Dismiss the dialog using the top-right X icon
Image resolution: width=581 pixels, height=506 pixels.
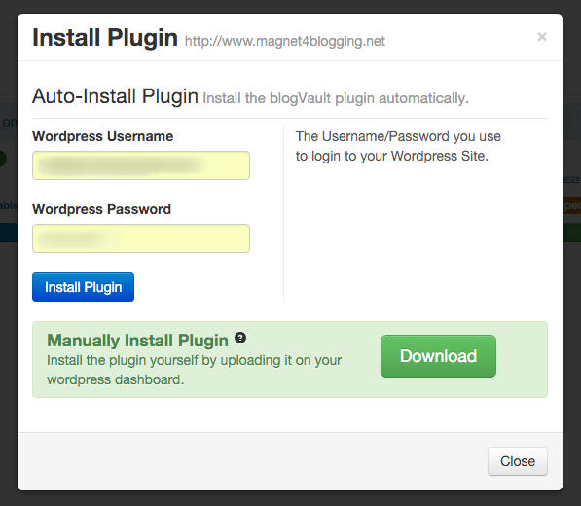click(542, 37)
